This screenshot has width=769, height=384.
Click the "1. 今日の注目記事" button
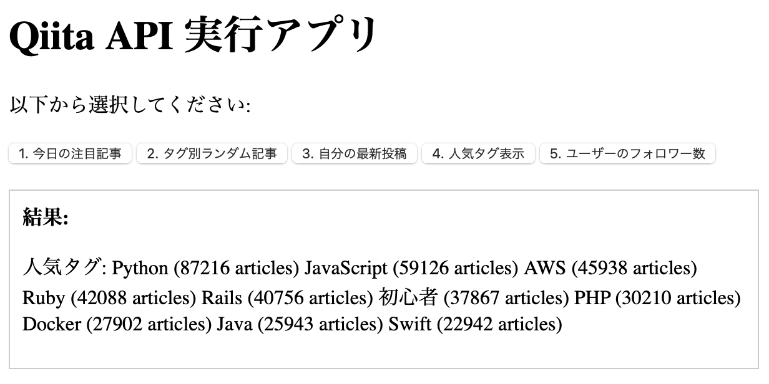[69, 153]
